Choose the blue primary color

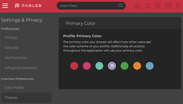point(150,66)
